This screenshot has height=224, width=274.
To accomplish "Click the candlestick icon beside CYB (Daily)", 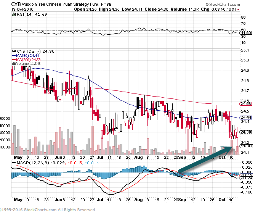I will tap(14, 51).
